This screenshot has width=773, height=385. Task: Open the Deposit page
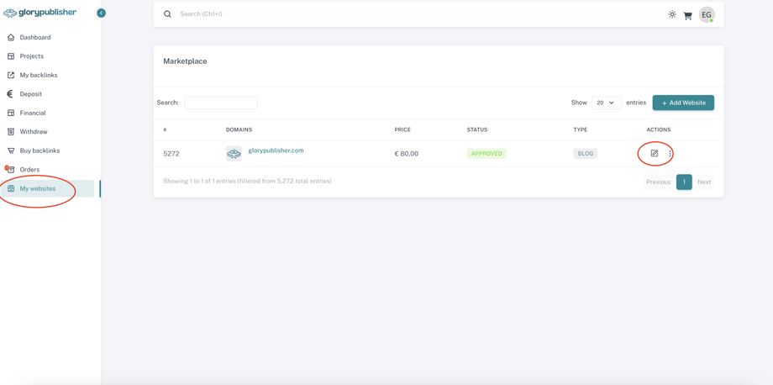pos(31,94)
